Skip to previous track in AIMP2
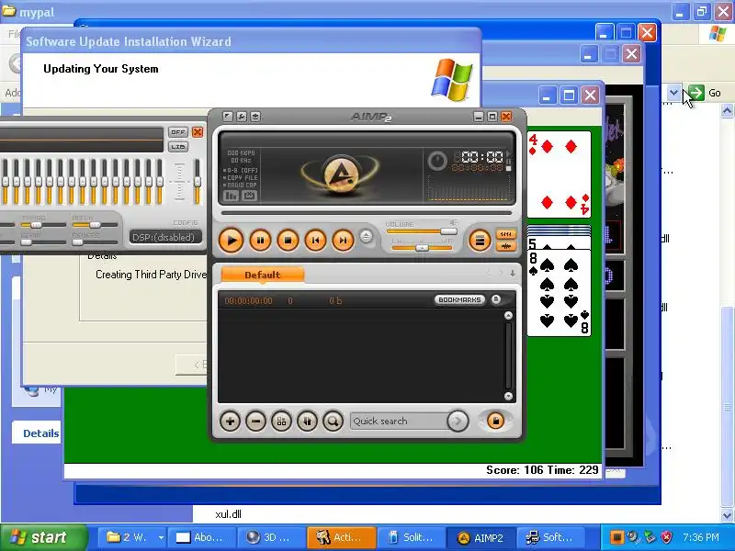Screen dimensions: 735x551 coord(315,241)
